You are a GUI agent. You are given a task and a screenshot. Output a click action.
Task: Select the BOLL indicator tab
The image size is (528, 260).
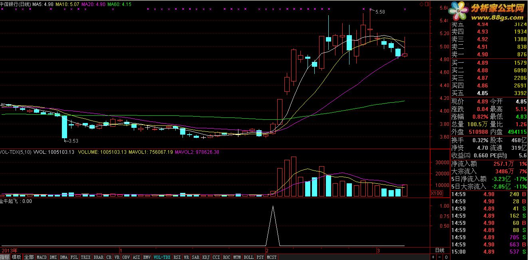coord(249,257)
